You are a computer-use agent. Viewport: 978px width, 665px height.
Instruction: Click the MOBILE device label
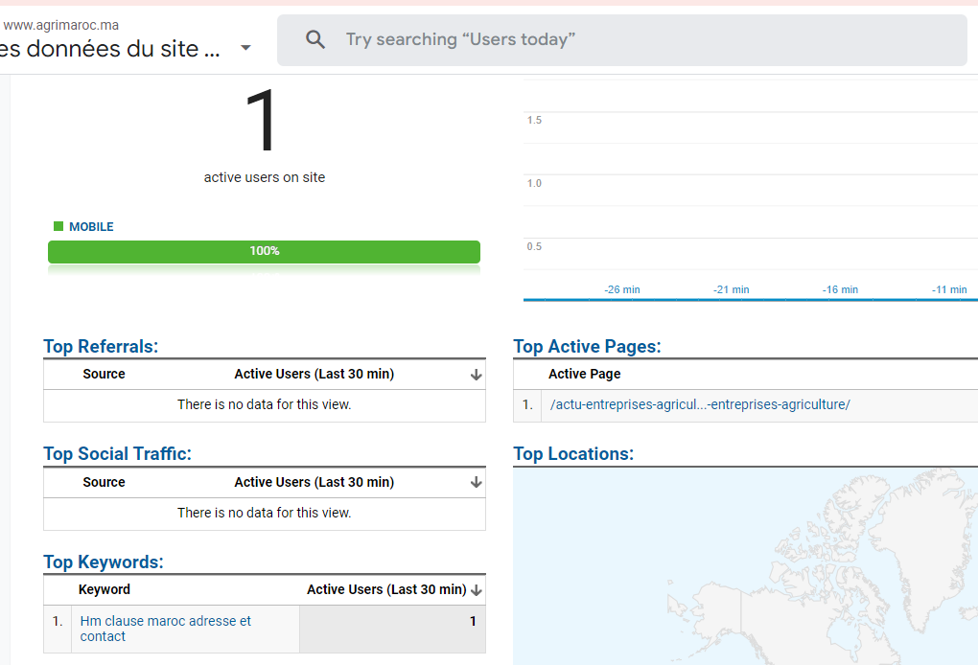pos(91,227)
